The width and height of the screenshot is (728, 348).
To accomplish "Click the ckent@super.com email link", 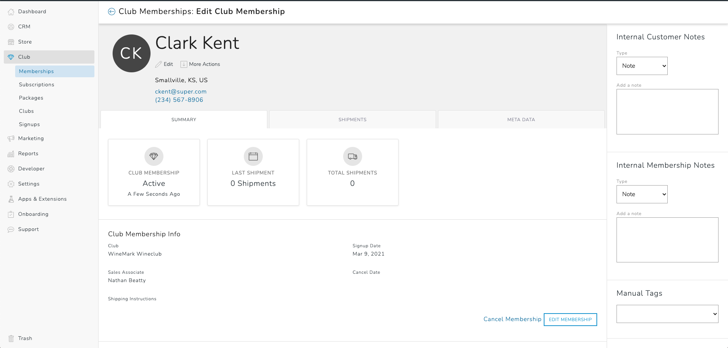I will (181, 92).
